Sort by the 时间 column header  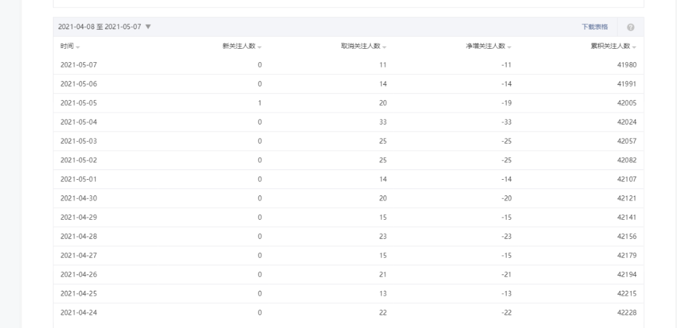tap(67, 46)
